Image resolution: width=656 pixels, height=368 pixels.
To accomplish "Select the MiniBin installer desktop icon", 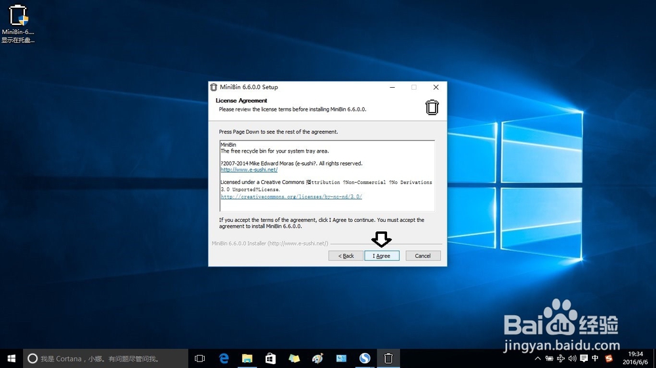I will pos(18,24).
